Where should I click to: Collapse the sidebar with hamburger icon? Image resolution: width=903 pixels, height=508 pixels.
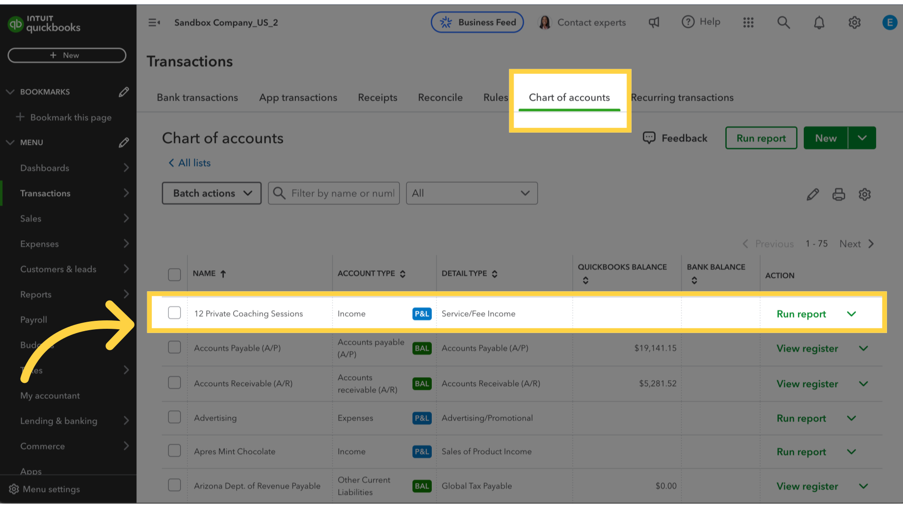click(154, 22)
